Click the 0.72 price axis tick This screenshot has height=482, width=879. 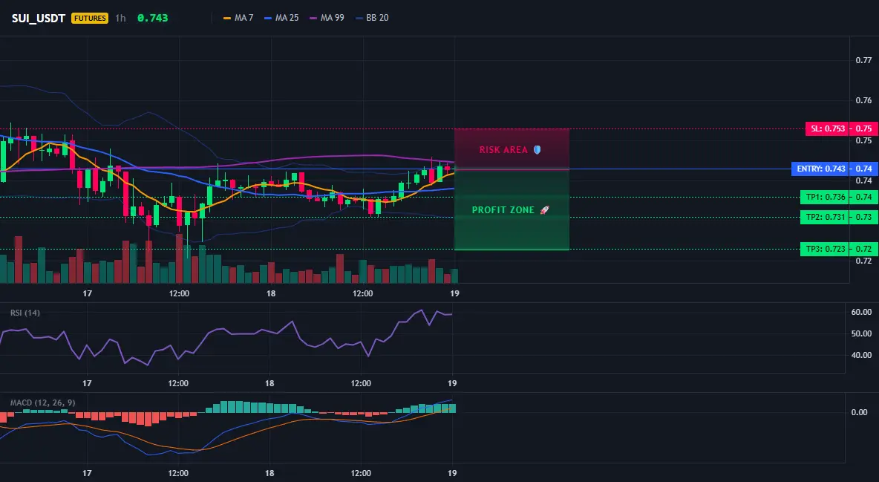864,261
